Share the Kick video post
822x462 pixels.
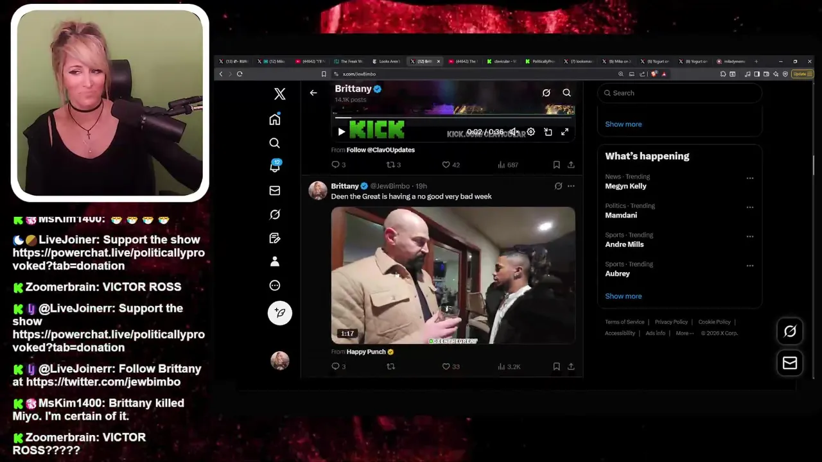(x=571, y=165)
